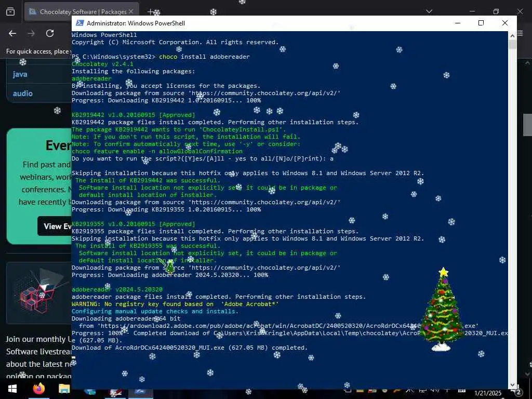The image size is (532, 399).
Task: Click 'The install of KB2919355 was successful' line
Action: [148, 246]
